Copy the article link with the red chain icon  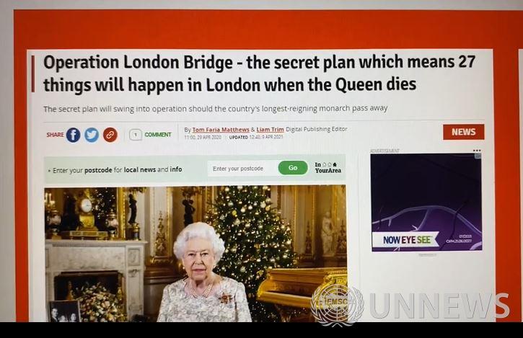click(110, 135)
